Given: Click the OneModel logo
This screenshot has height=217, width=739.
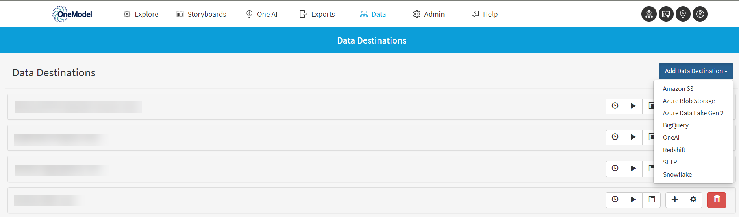Looking at the screenshot, I should pyautogui.click(x=72, y=14).
